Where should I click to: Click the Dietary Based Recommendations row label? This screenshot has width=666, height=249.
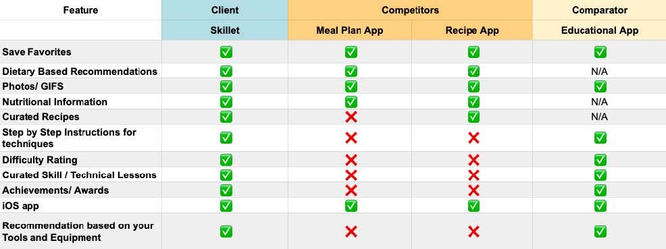point(80,72)
